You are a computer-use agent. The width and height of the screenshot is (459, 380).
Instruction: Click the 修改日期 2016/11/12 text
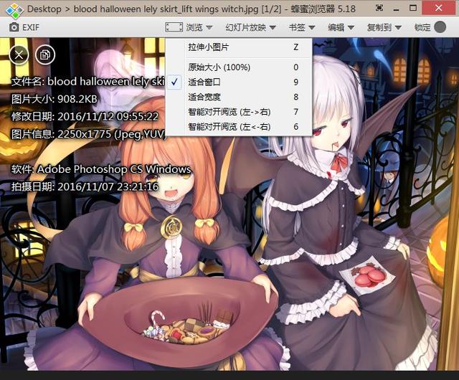85,117
